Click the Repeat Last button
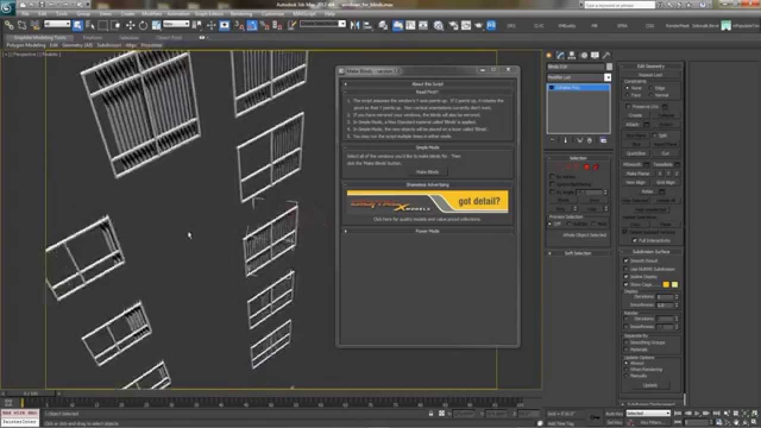This screenshot has height=428, width=761. coord(650,75)
